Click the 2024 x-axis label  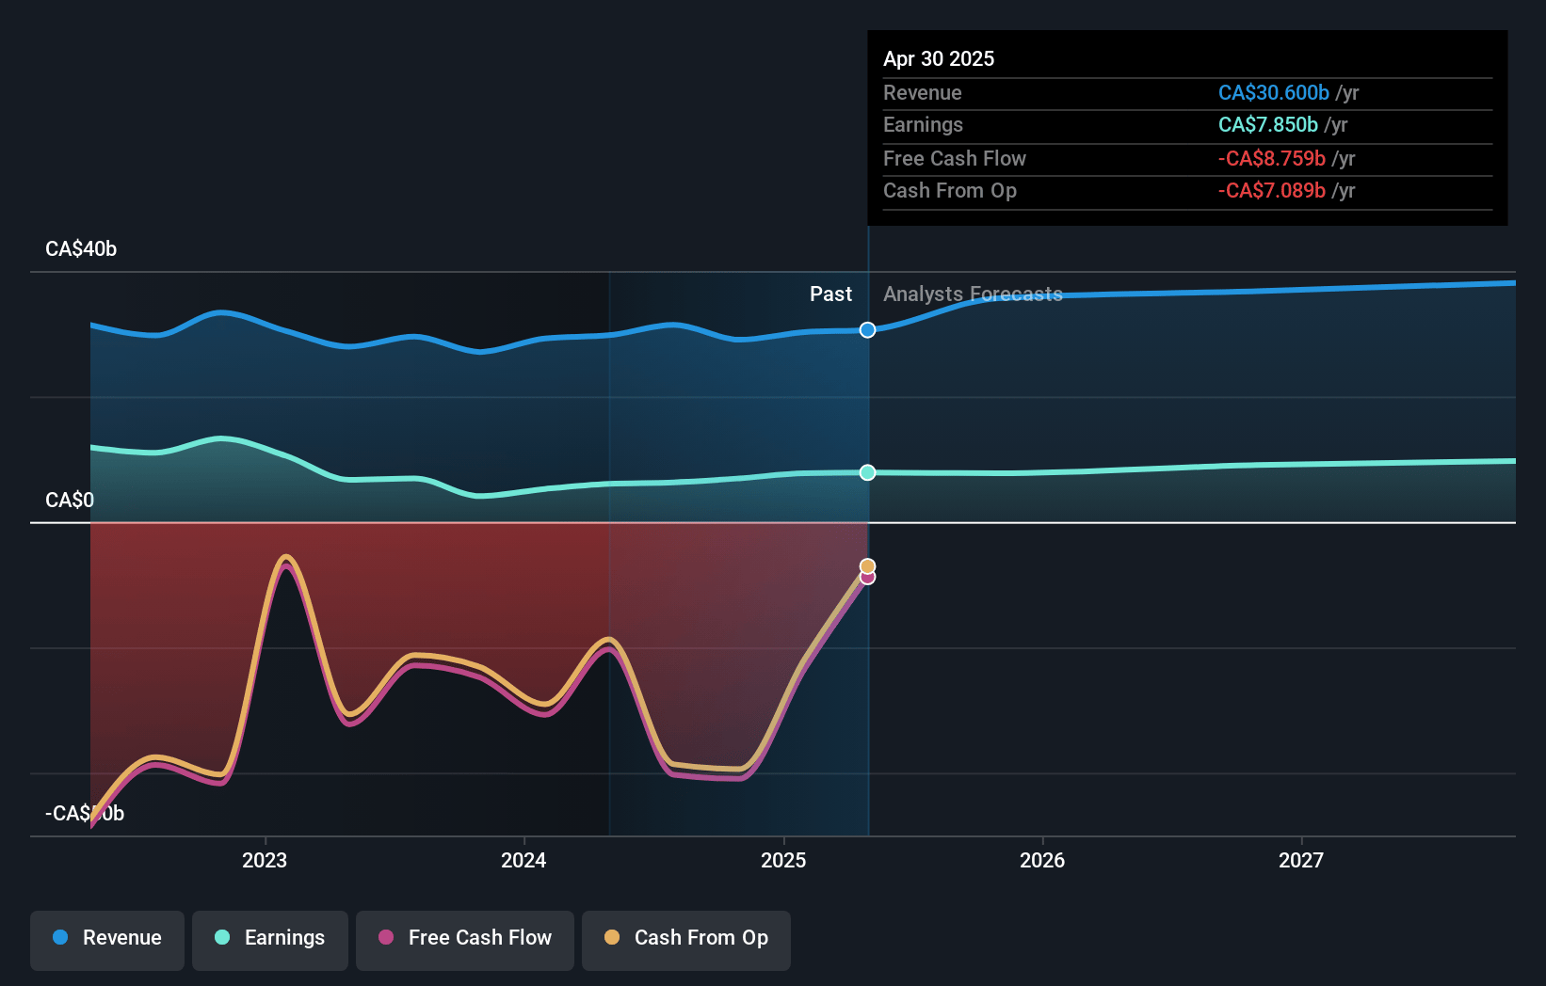click(x=523, y=860)
